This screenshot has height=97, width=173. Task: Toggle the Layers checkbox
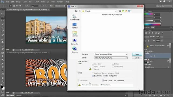click(93, 69)
